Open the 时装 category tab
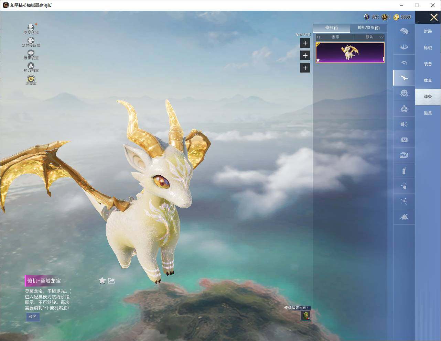The height and width of the screenshot is (341, 441). 428,31
